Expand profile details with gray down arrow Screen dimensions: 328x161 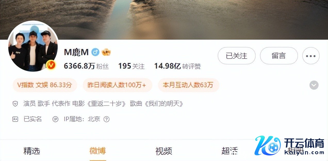[x=314, y=85]
